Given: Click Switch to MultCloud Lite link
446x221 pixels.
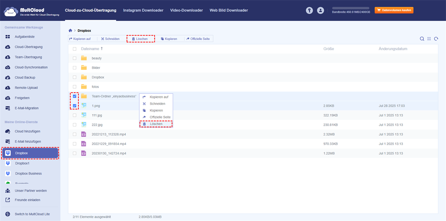Looking at the screenshot, I should click(32, 214).
